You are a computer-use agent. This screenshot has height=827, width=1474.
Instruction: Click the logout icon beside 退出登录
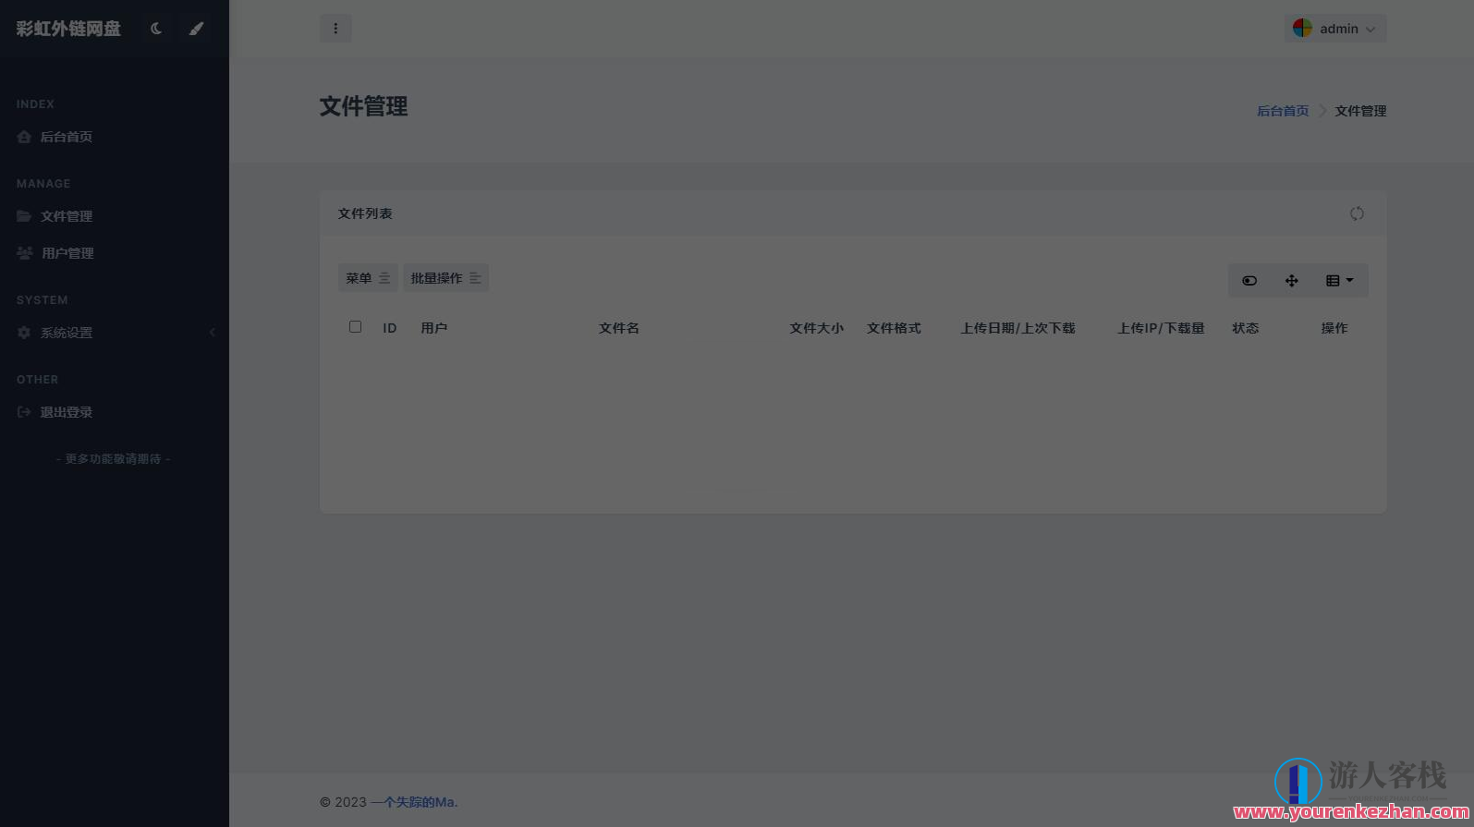tap(24, 412)
